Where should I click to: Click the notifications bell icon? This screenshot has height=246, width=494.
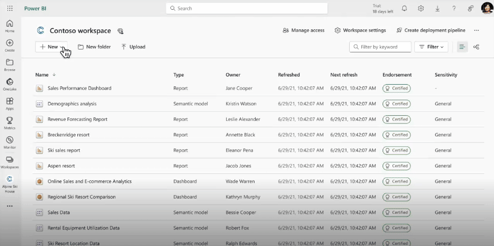click(404, 8)
